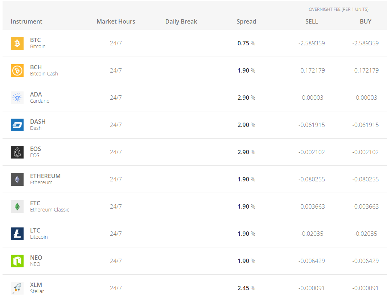The image size is (387, 300).
Task: Click the XLM Stellar instrument label
Action: pos(37,288)
